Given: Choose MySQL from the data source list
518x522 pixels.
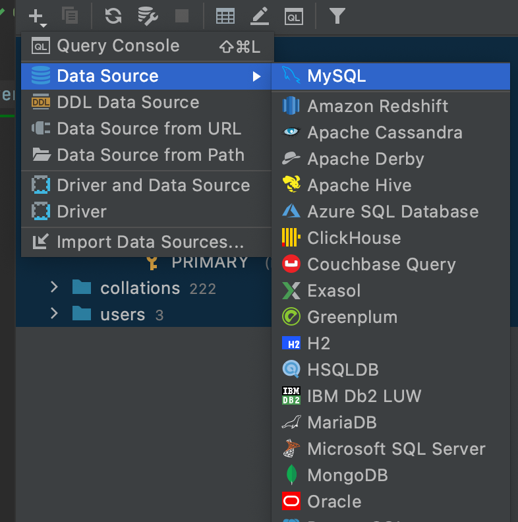Looking at the screenshot, I should pos(336,76).
